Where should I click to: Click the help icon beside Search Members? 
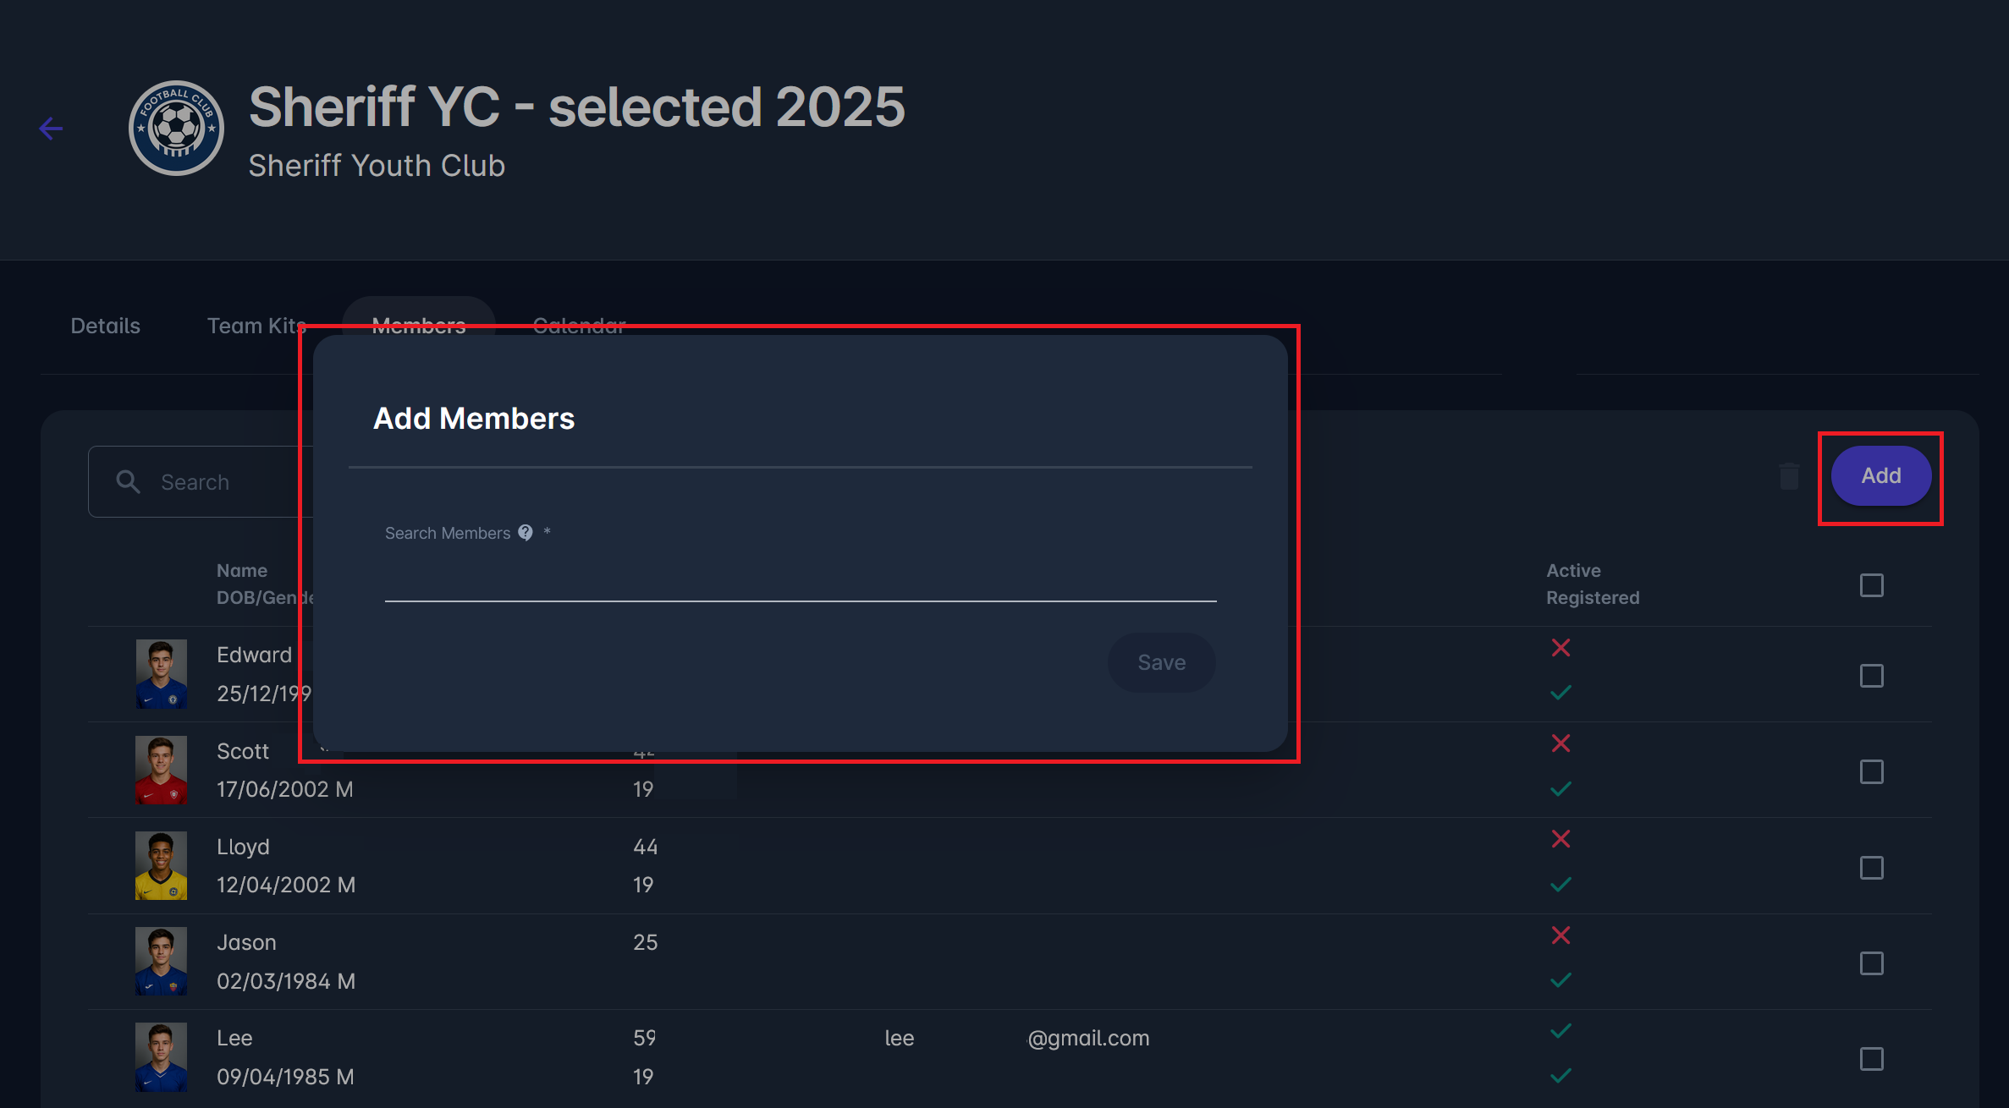click(x=526, y=533)
